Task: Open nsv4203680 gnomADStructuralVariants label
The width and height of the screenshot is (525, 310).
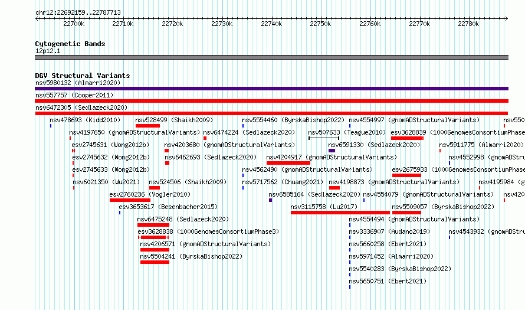Action: (x=229, y=145)
